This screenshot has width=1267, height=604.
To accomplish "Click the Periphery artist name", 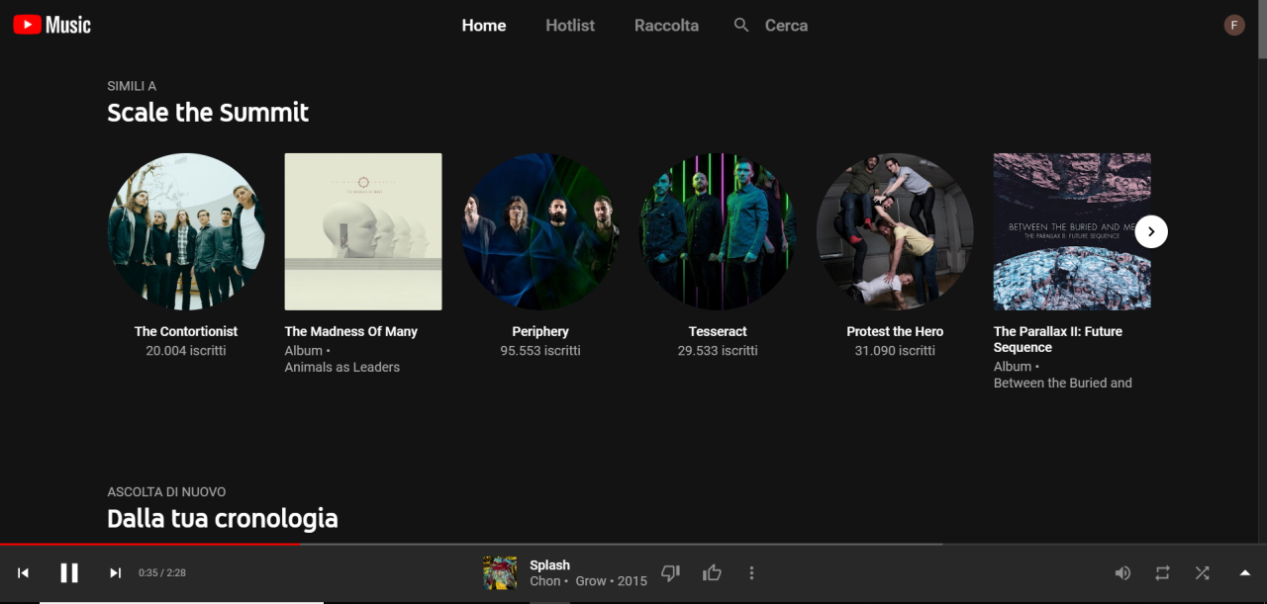I will coord(540,331).
